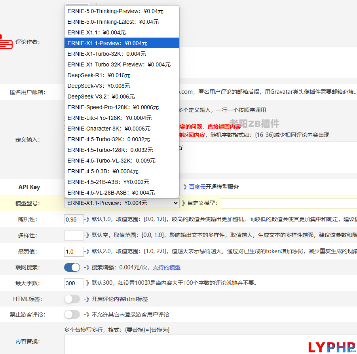Choose ERNIE-Speed-Pro-128K model
The image size is (357, 354).
[x=113, y=107]
